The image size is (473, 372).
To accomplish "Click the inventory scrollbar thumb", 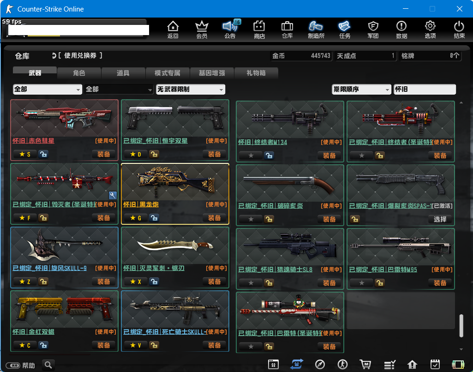I will (461, 326).
